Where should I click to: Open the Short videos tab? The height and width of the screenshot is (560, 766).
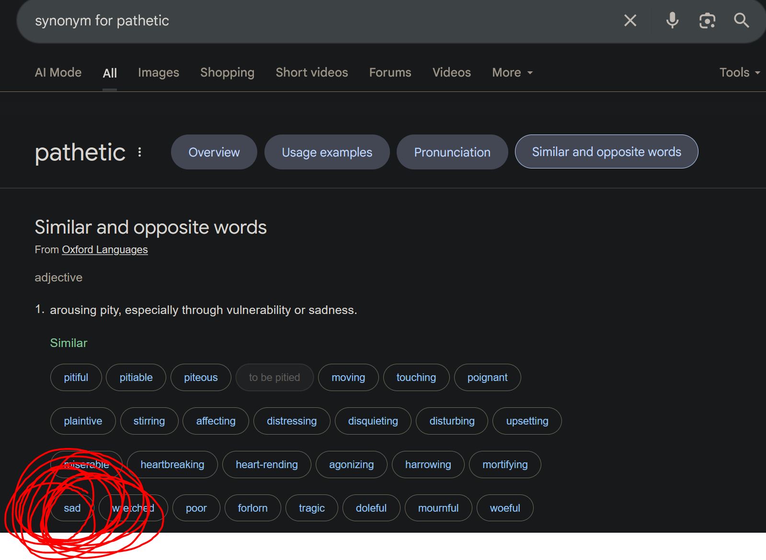click(x=312, y=72)
